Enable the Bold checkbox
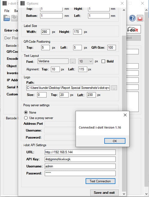The height and width of the screenshot is (197, 149). point(103,61)
